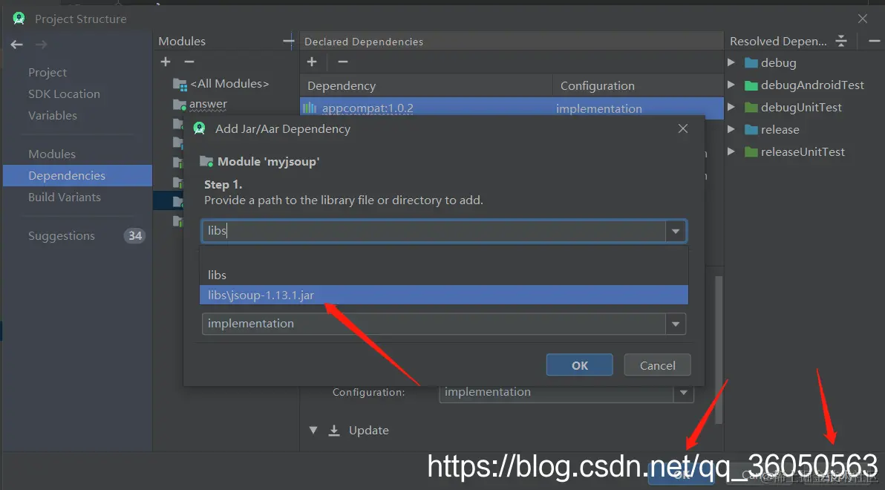Collapse the Modules panel
Viewport: 885px width, 490px height.
coord(289,41)
